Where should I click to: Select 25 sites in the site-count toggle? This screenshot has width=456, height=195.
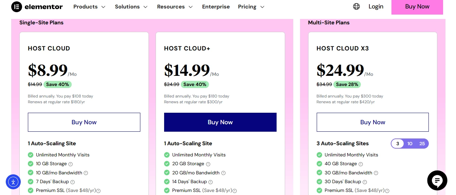[422, 144]
